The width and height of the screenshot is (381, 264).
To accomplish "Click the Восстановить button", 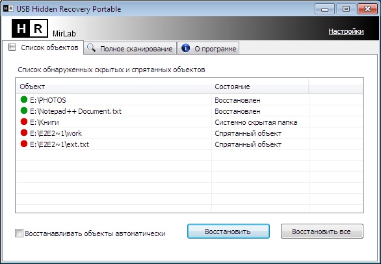I will click(228, 231).
